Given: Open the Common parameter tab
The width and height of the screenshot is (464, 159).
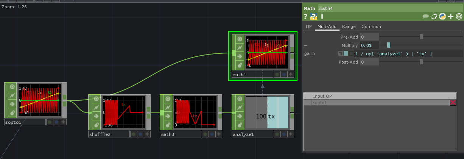Looking at the screenshot, I should point(371,26).
